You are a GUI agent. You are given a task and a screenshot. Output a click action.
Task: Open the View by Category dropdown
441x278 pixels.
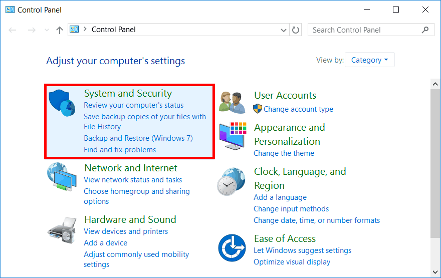(370, 60)
